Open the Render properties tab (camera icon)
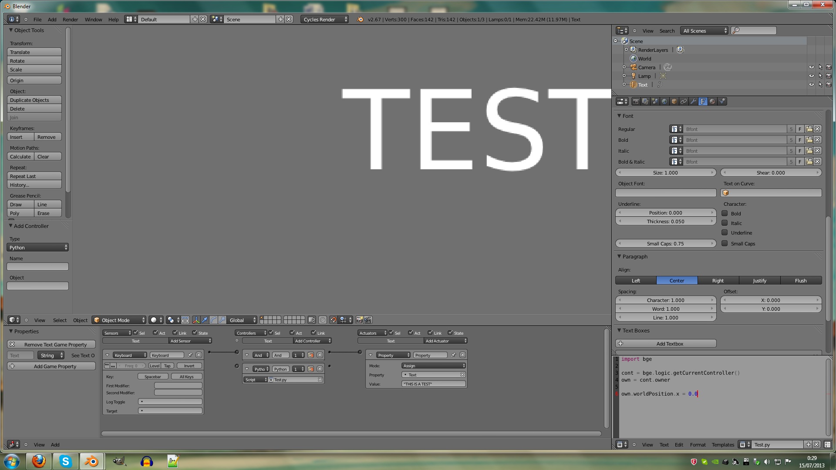Viewport: 836px width, 470px height. click(x=636, y=101)
